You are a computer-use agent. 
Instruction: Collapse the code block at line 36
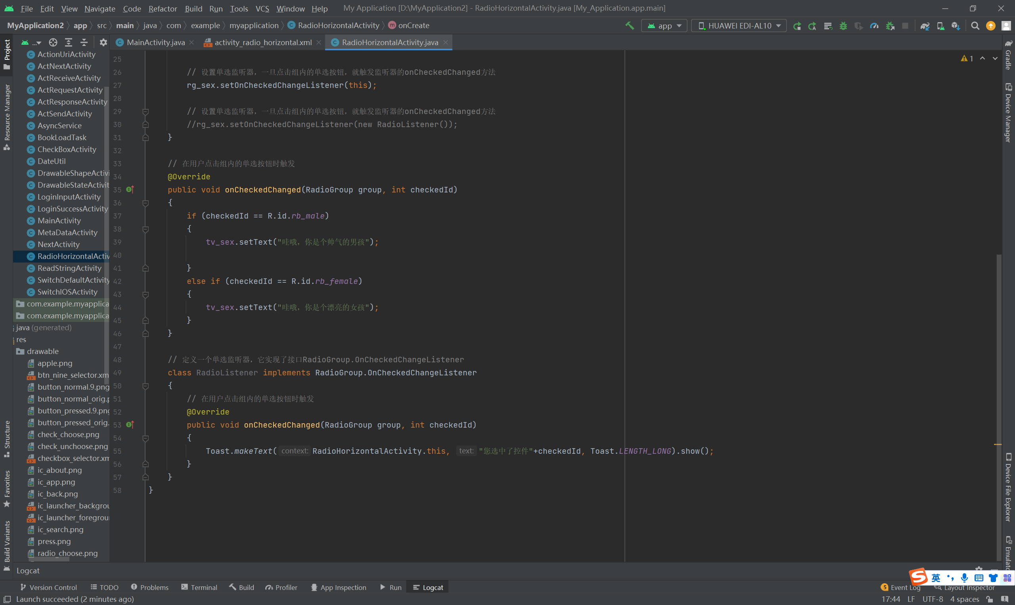145,203
